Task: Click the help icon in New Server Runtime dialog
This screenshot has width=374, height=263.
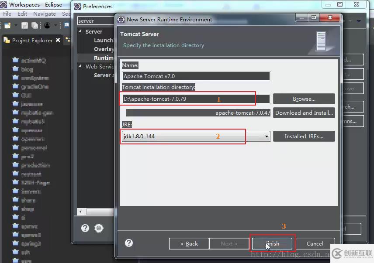Action: (129, 243)
